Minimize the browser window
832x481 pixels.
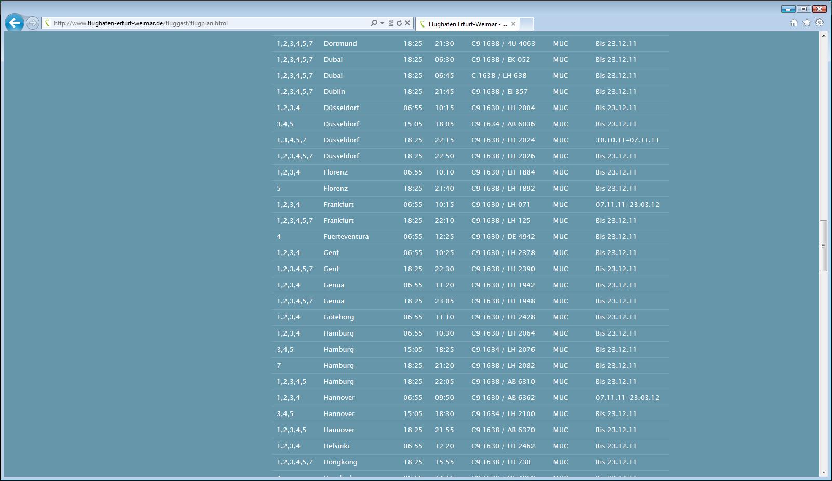click(788, 9)
